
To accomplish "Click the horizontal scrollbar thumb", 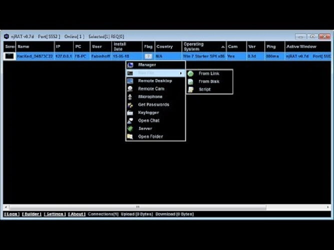I will tap(138, 207).
